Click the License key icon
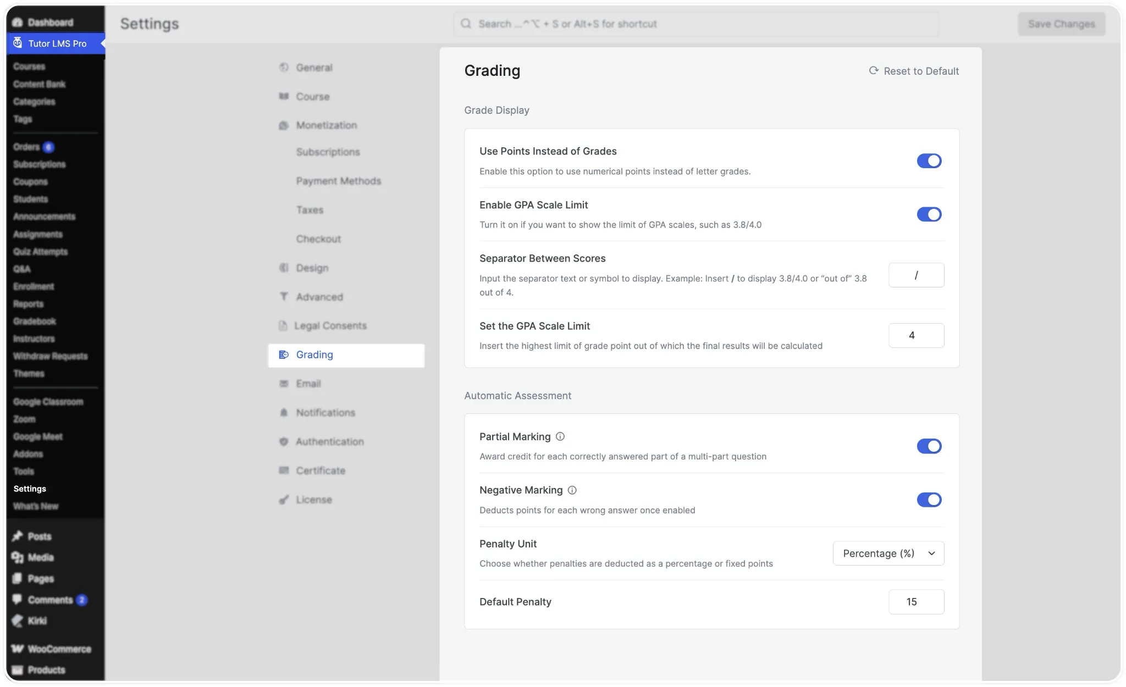Image resolution: width=1126 pixels, height=687 pixels. click(284, 500)
